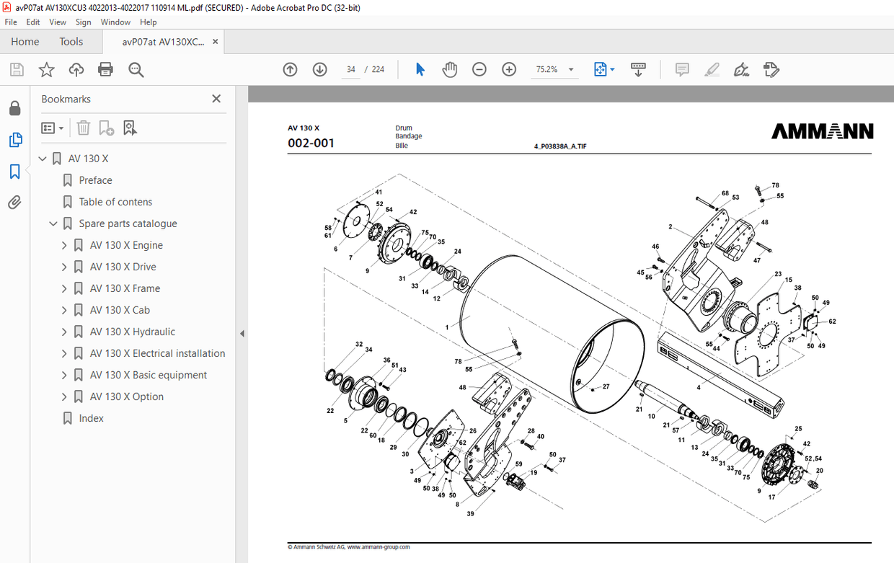Viewport: 894px width, 563px height.
Task: Jump to the Index bookmark
Action: coord(92,418)
